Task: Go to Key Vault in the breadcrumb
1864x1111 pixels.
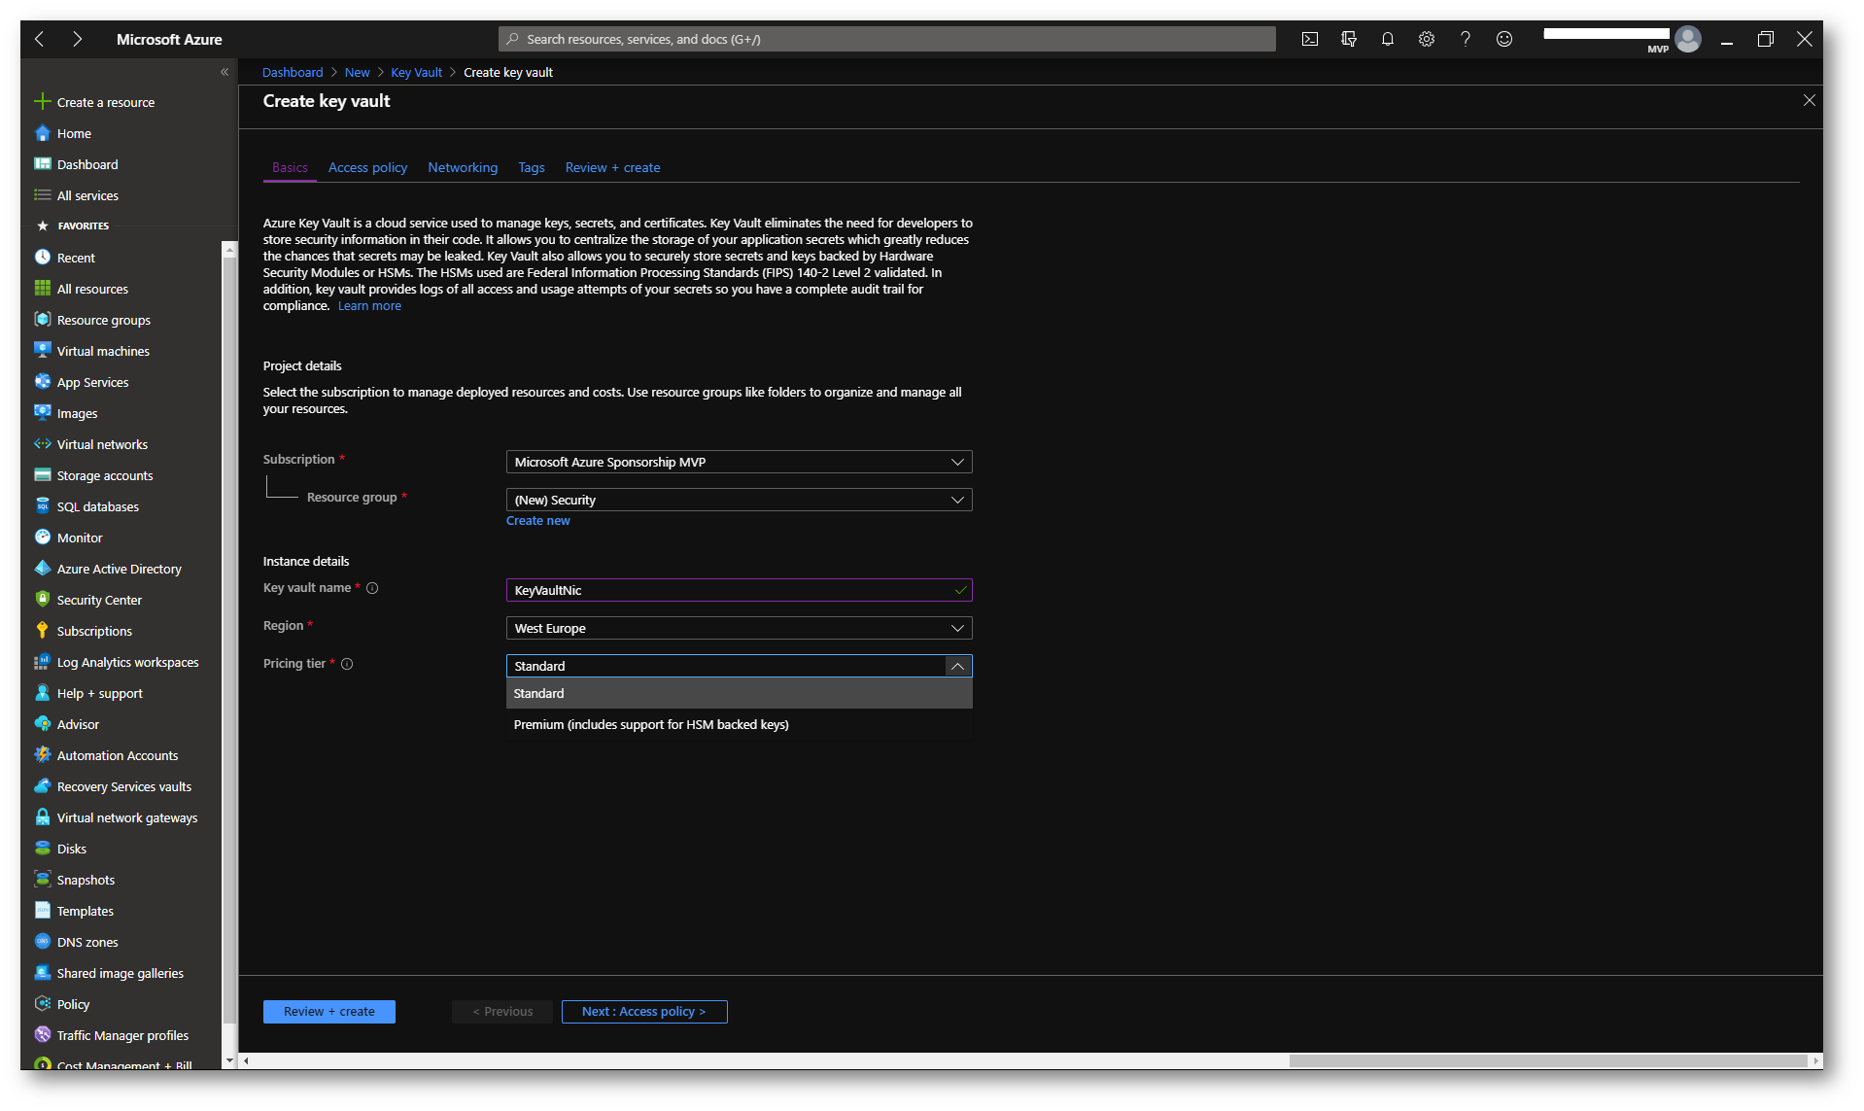Action: (x=416, y=72)
